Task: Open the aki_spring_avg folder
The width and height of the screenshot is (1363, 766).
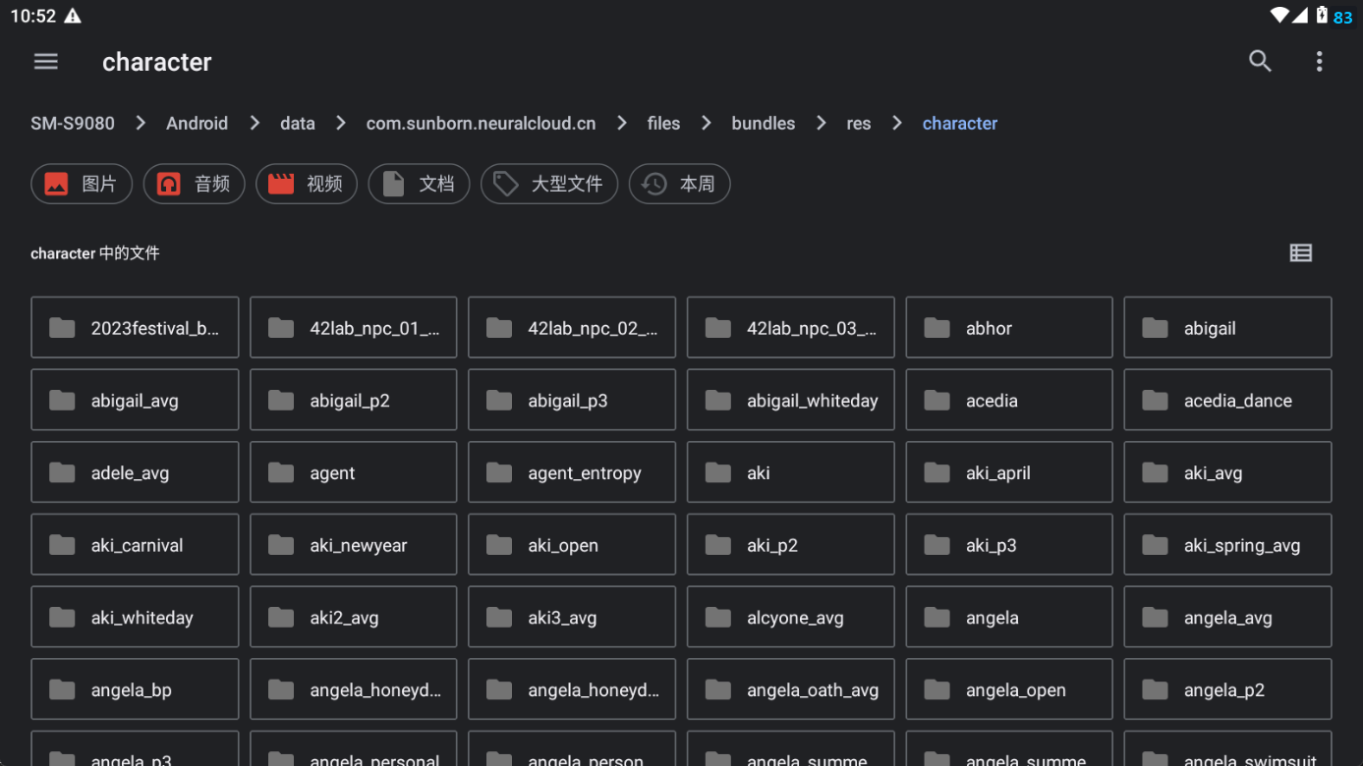Action: pos(1227,545)
